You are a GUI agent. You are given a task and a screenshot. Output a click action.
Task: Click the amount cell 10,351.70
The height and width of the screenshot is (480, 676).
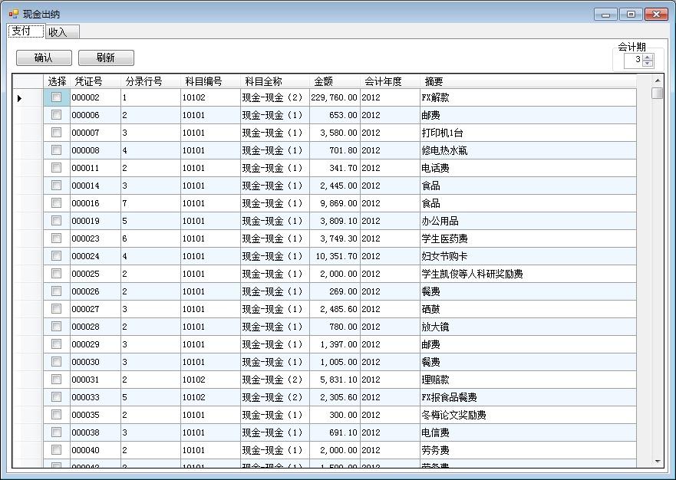pyautogui.click(x=335, y=256)
